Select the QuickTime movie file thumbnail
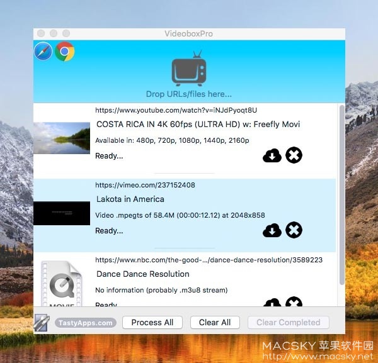378x363 pixels. point(62,284)
